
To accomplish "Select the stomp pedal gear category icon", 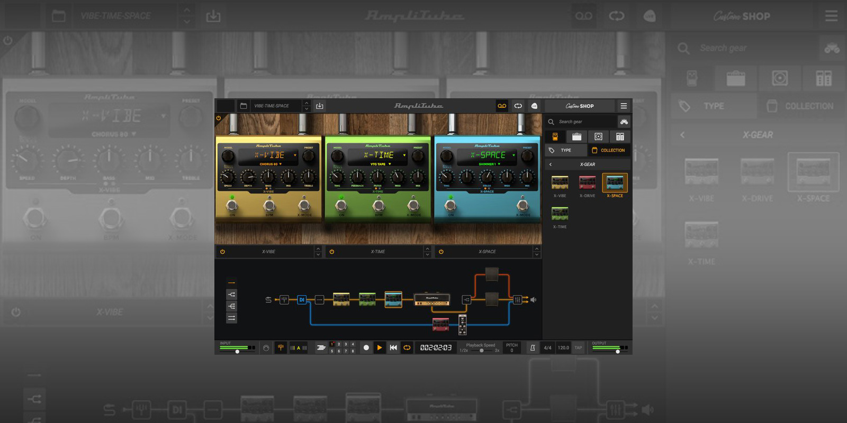I will coord(555,136).
